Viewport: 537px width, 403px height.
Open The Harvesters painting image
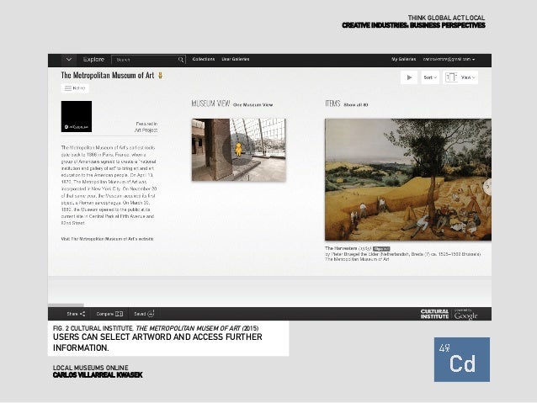(408, 179)
